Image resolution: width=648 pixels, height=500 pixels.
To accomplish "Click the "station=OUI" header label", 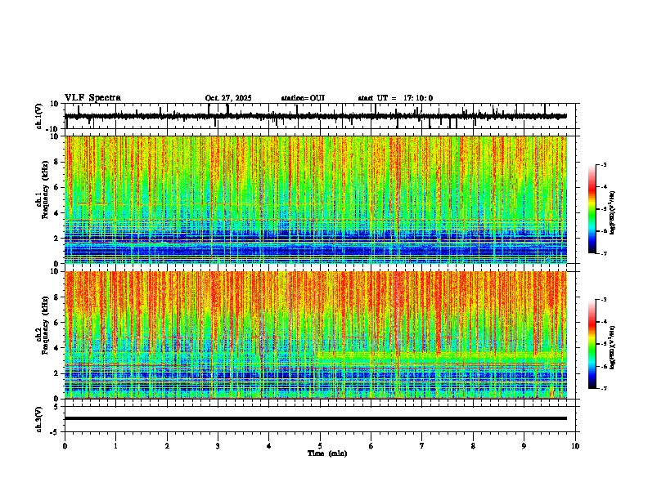I will click(303, 98).
